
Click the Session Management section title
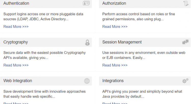122,42
